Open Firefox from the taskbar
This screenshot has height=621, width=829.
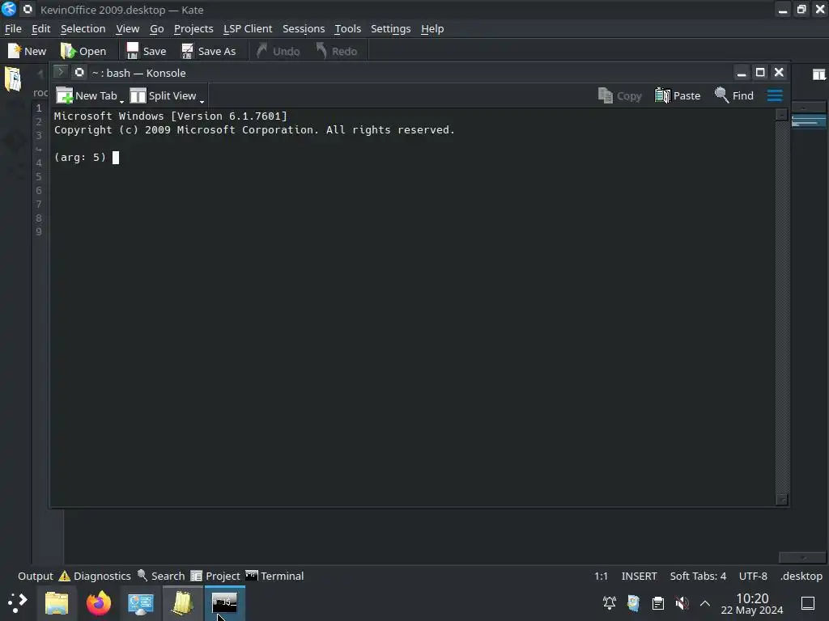(x=98, y=603)
